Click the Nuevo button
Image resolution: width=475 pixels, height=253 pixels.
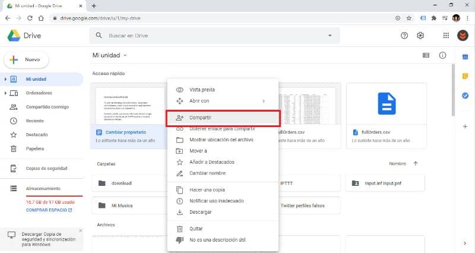click(26, 60)
